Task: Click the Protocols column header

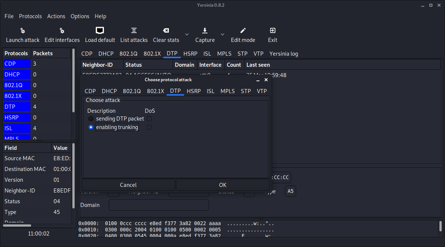Action: click(x=16, y=53)
